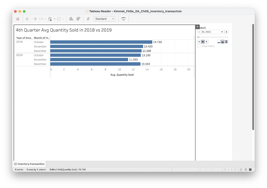The image size is (267, 188).
Task: Go to previous sheet in status bar
Action: [x=228, y=170]
